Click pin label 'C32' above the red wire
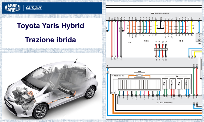 click(x=197, y=66)
